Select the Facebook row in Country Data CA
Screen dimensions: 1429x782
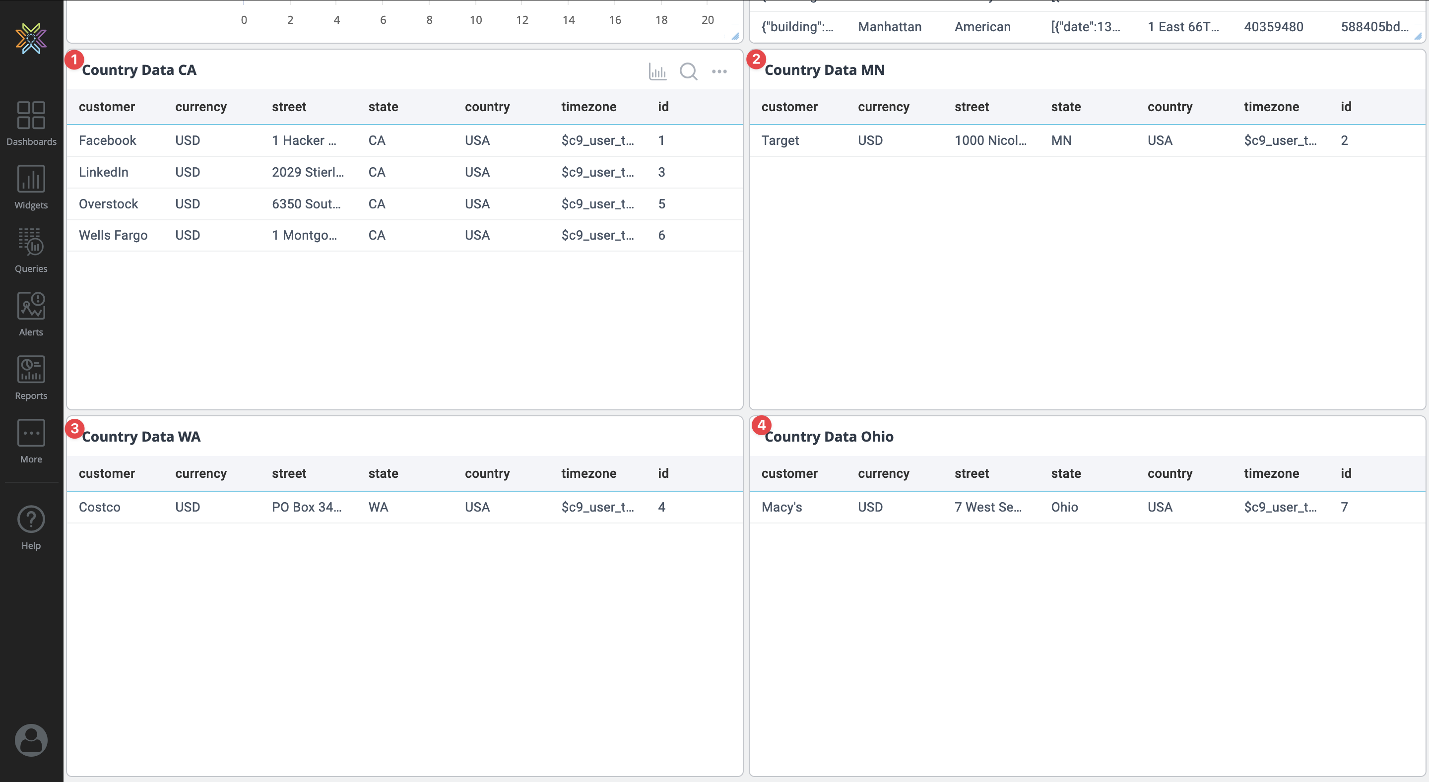pyautogui.click(x=108, y=140)
